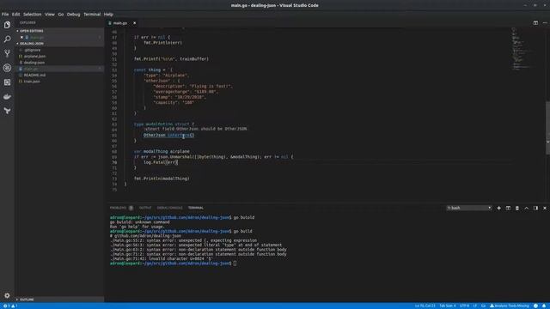This screenshot has width=550, height=309.
Task: Click the errors and warnings status indicator
Action: (10, 306)
